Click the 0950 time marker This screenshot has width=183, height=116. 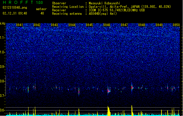click(x=176, y=25)
